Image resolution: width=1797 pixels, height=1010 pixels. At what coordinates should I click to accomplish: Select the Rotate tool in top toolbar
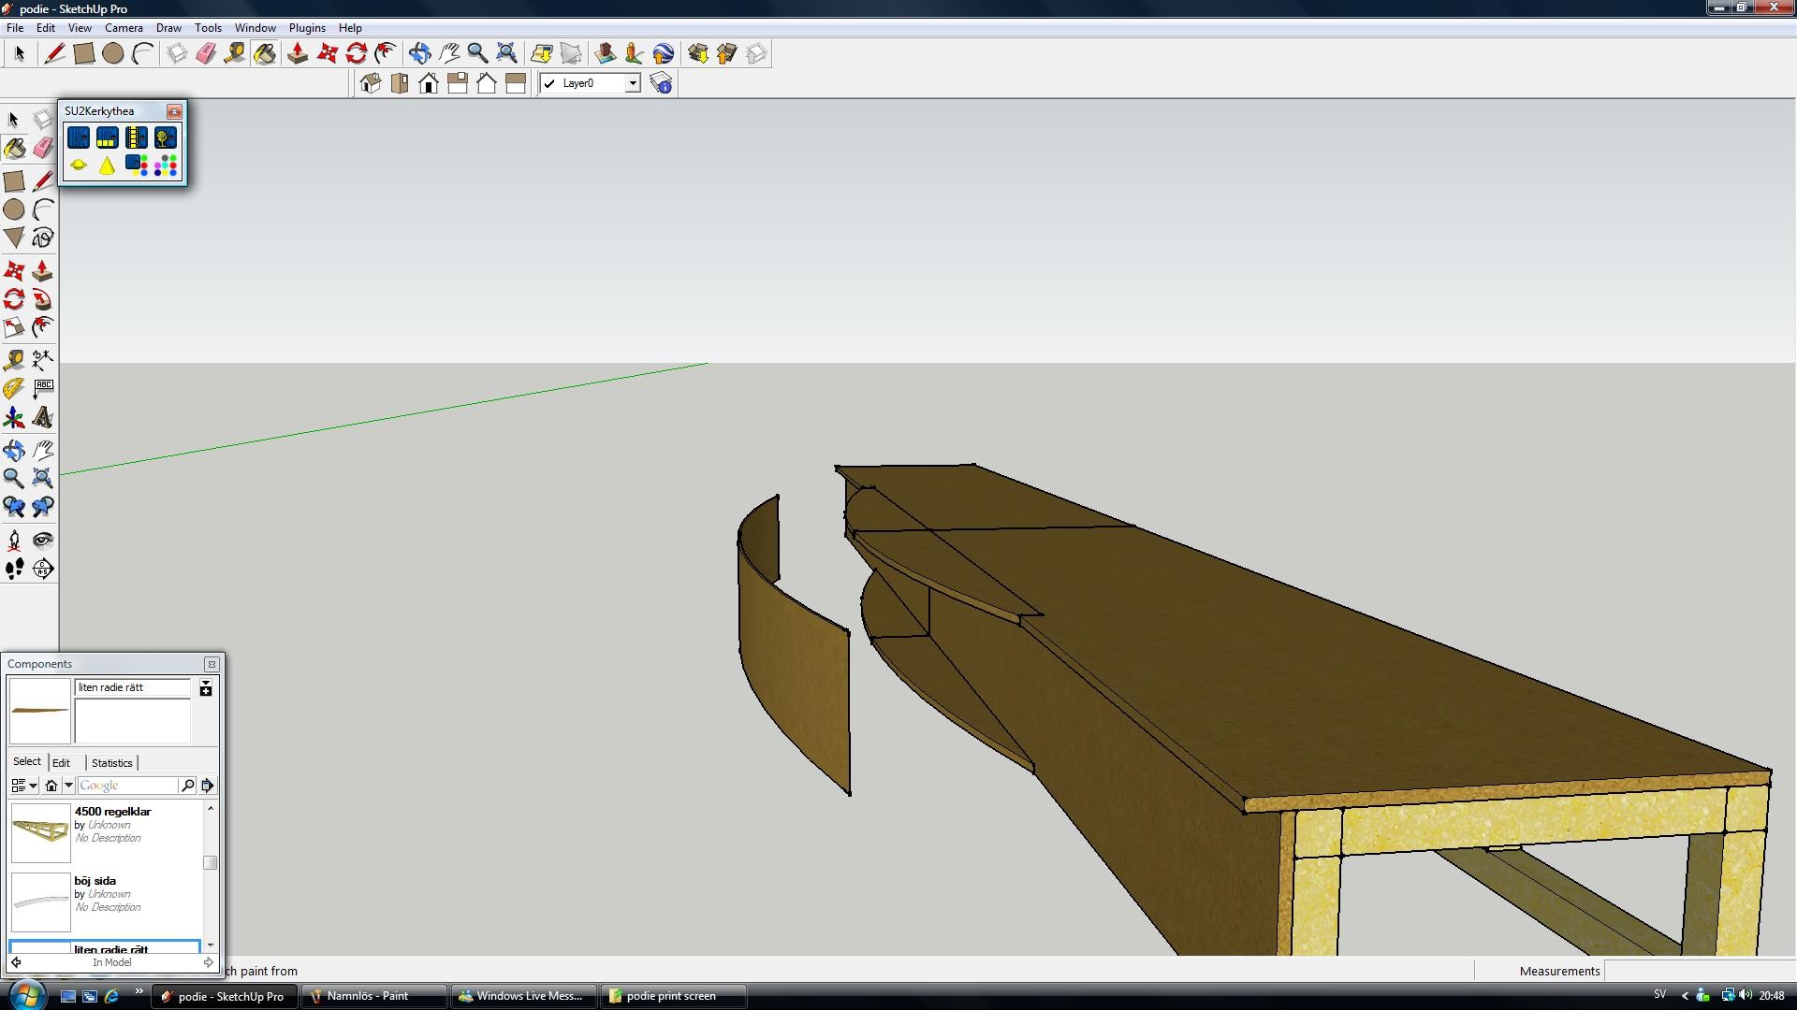click(356, 53)
